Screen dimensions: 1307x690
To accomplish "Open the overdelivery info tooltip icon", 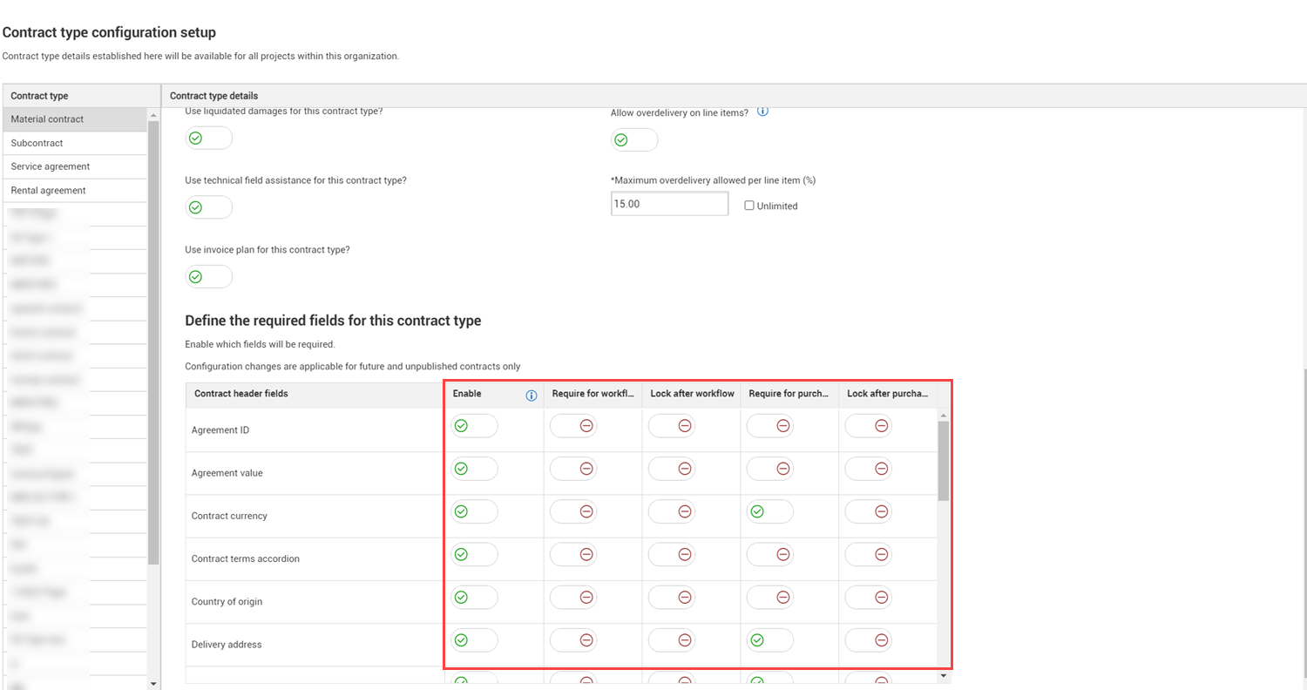I will click(x=762, y=112).
